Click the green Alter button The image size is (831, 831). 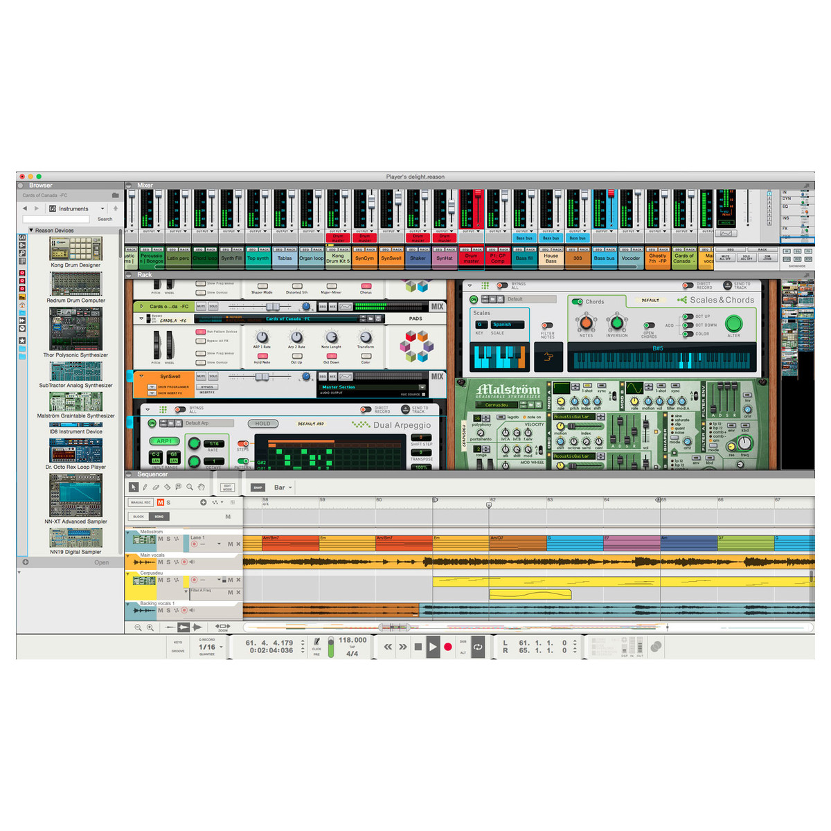[x=733, y=323]
